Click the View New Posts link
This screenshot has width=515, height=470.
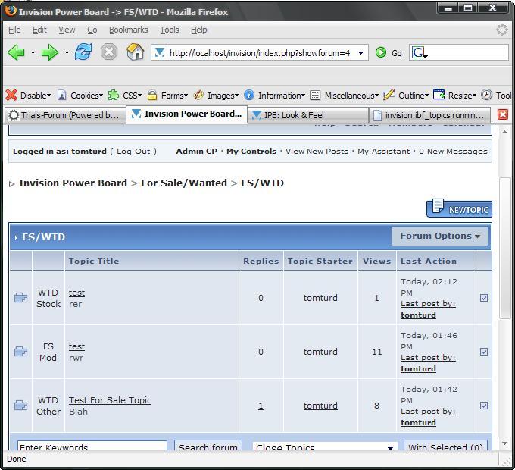317,151
